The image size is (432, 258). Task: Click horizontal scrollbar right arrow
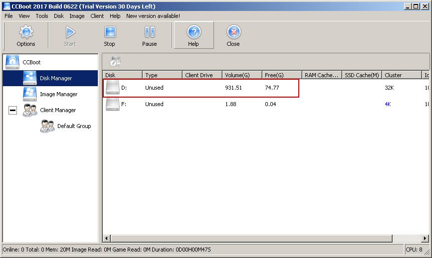point(425,238)
